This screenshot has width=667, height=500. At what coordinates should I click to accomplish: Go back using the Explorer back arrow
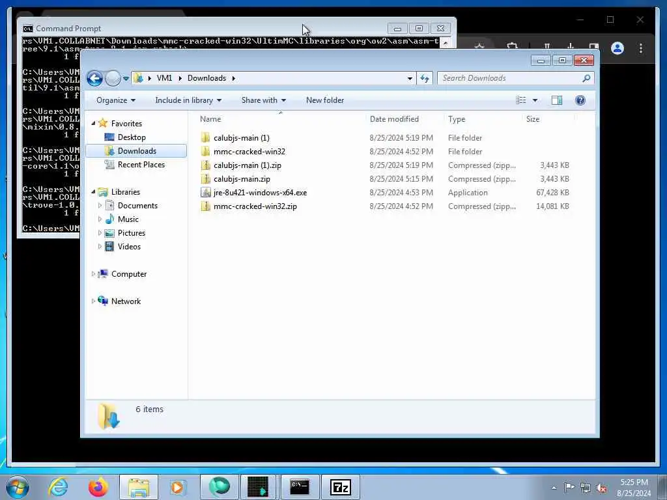(x=94, y=78)
